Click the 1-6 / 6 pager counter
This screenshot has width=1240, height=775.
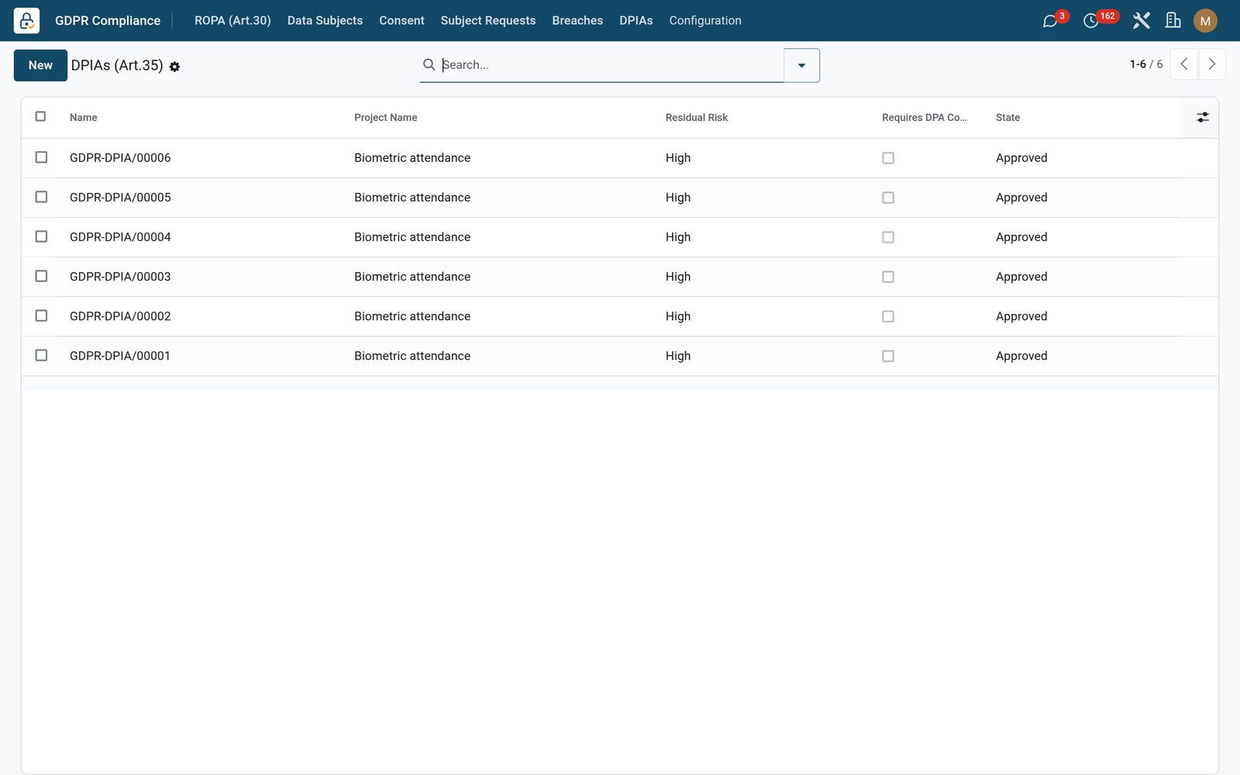(x=1145, y=64)
